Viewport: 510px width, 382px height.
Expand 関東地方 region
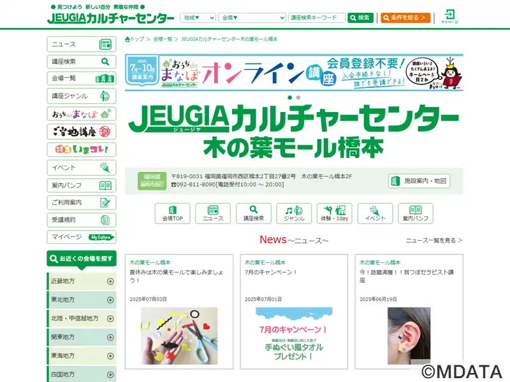(82, 337)
